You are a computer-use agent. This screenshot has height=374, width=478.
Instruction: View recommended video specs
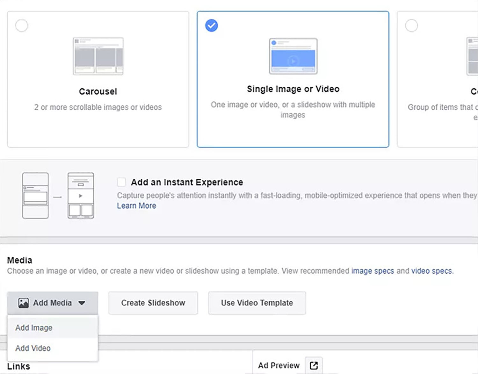(431, 271)
